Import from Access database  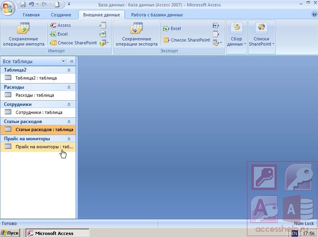[x=60, y=25]
